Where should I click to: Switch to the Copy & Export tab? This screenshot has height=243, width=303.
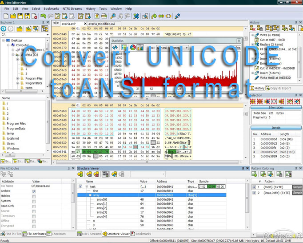[x=278, y=88]
